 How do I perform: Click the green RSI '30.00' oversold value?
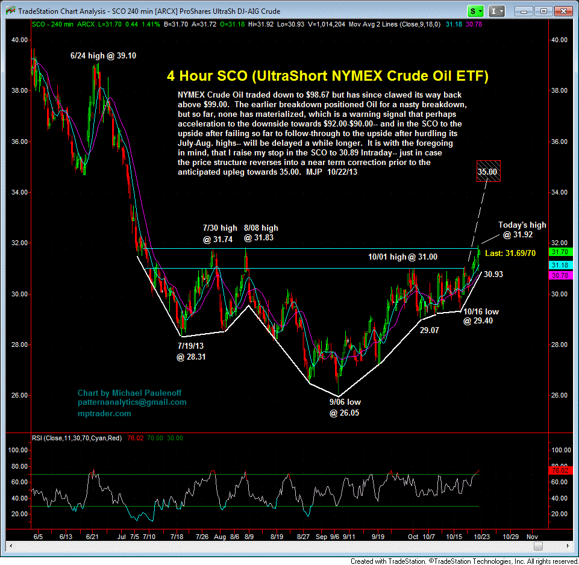coord(175,438)
